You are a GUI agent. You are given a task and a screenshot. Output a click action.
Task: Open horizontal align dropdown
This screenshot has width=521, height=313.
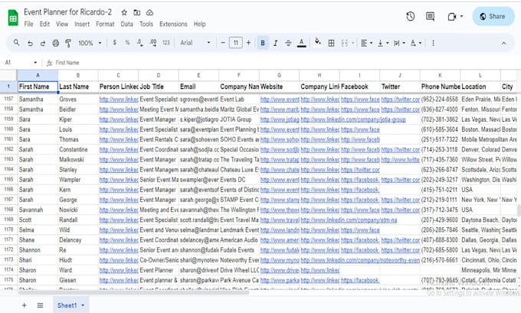tap(366, 43)
